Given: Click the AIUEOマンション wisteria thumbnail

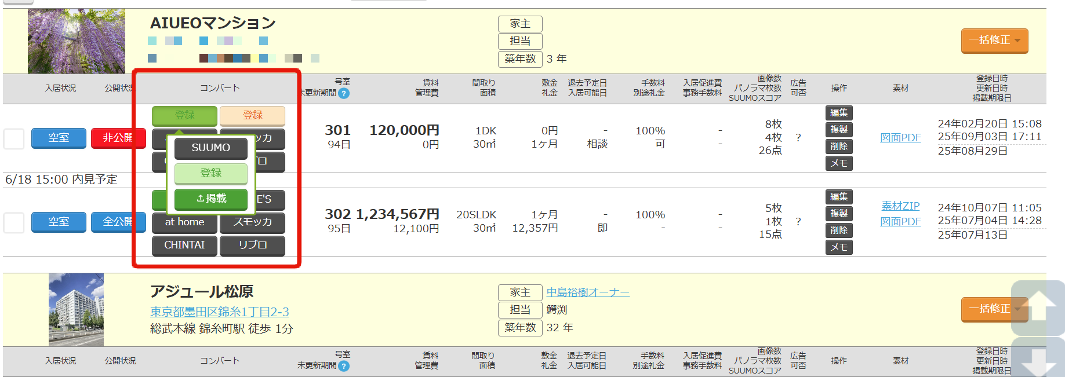Looking at the screenshot, I should tap(77, 41).
